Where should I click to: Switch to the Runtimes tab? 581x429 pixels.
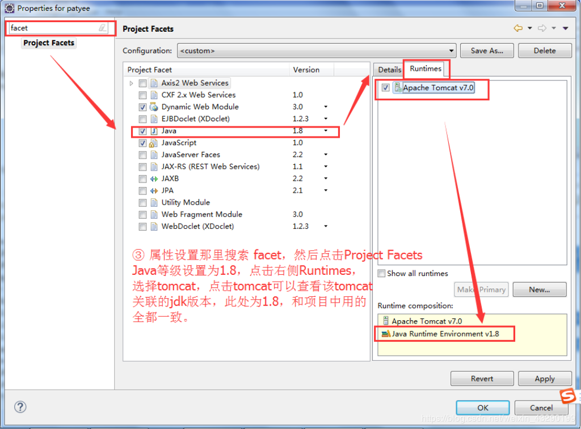pyautogui.click(x=426, y=69)
